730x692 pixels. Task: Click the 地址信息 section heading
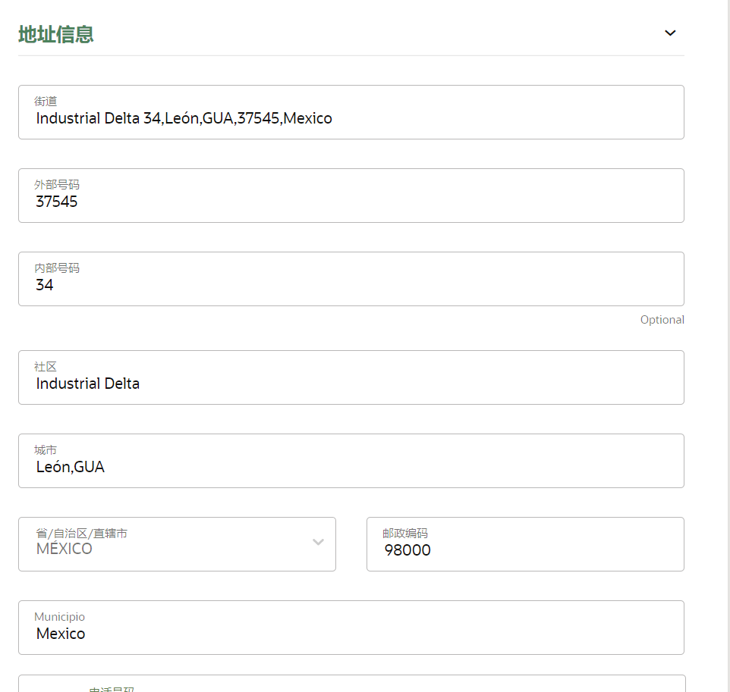[x=56, y=35]
